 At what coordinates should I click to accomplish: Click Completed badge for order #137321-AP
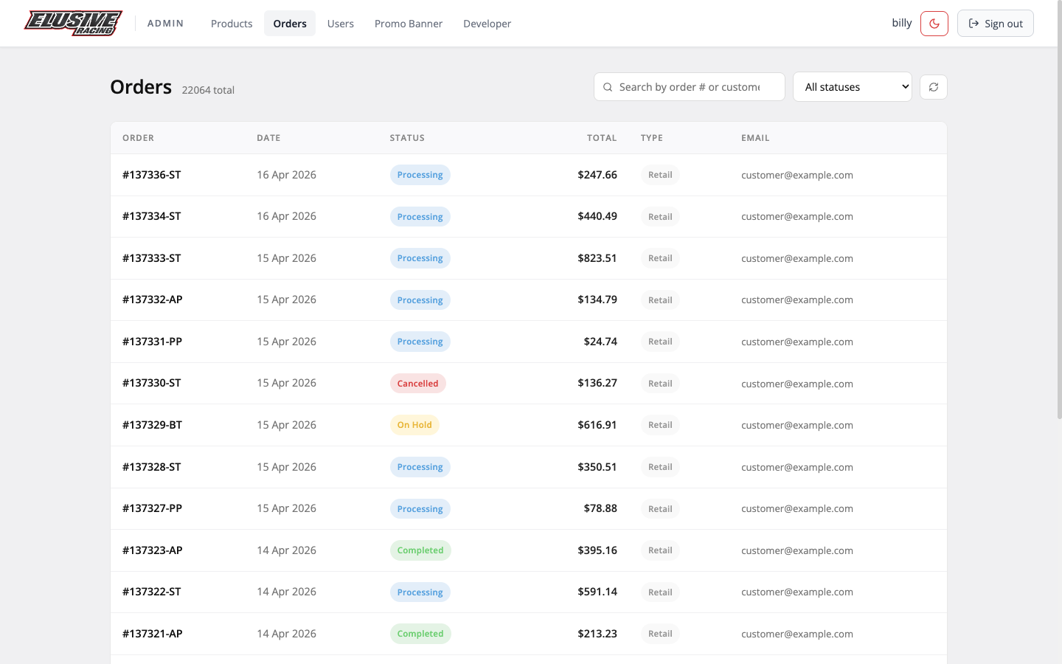420,634
